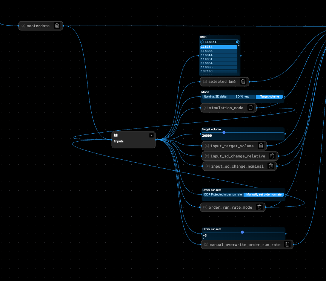Delete the masterdata node via trash icon
Screen dimensions: 326x281
click(57, 26)
